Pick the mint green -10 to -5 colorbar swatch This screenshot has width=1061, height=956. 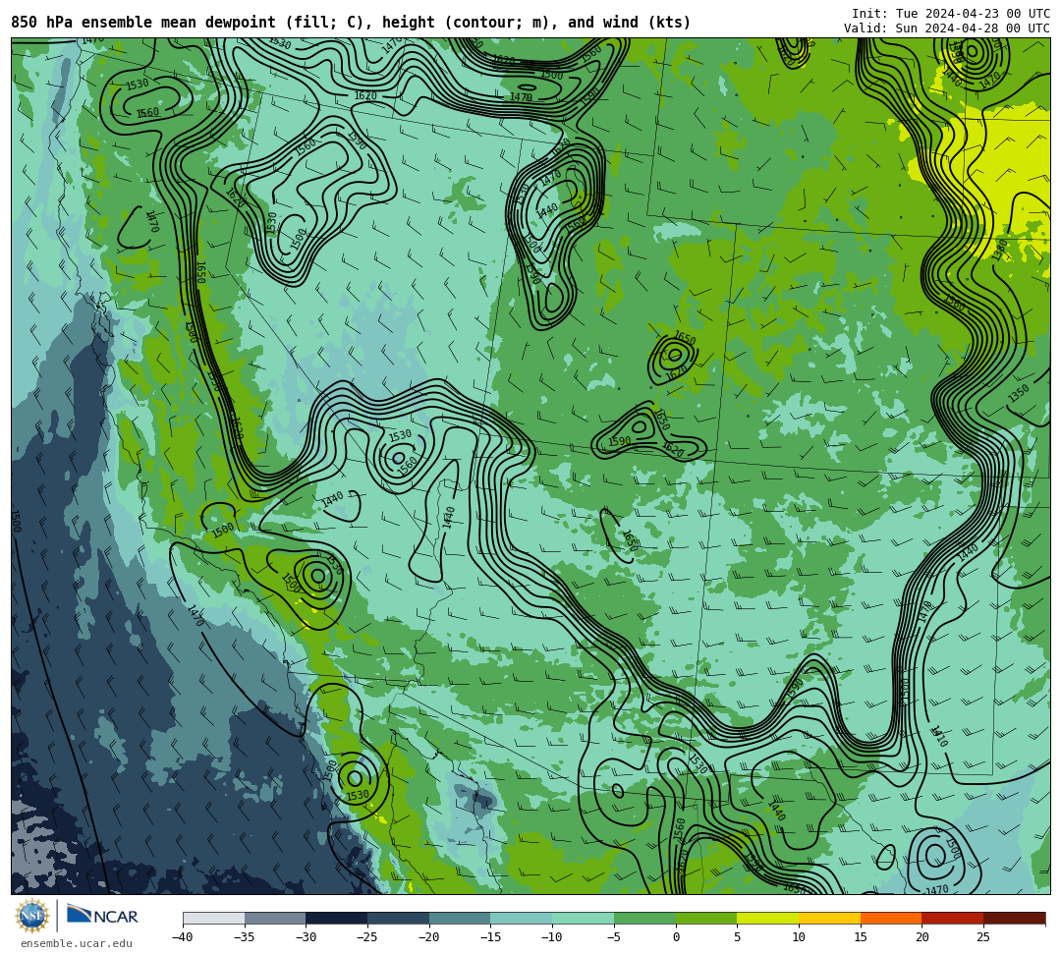pos(583,918)
